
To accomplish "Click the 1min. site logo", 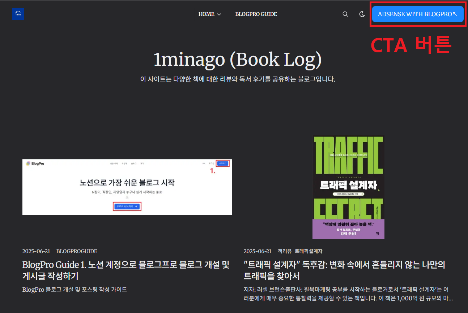I will (x=18, y=14).
